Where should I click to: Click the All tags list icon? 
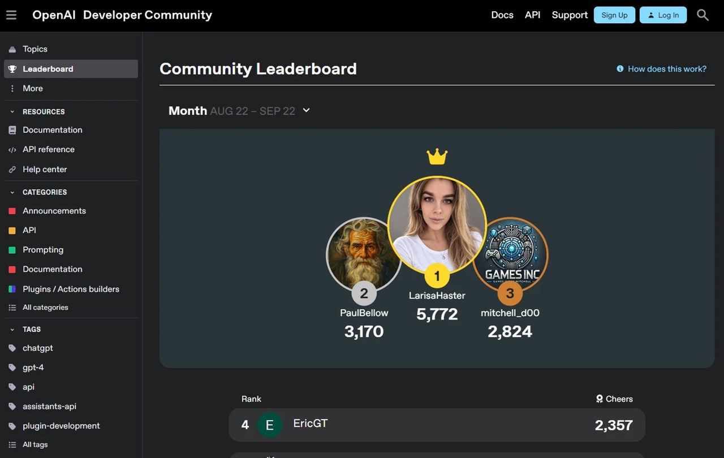pos(12,445)
